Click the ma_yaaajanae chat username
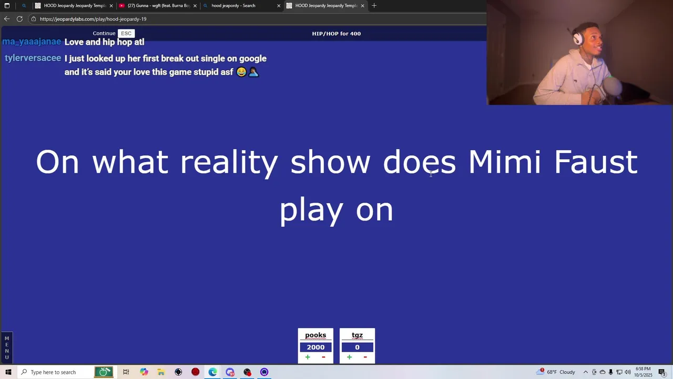Image resolution: width=673 pixels, height=379 pixels. [32, 42]
